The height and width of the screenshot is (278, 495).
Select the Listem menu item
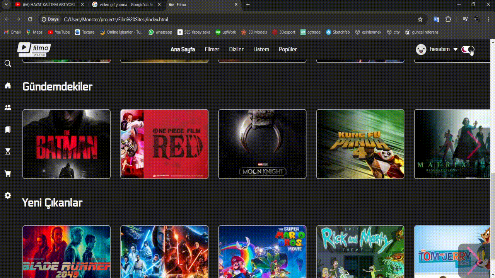[x=261, y=49]
